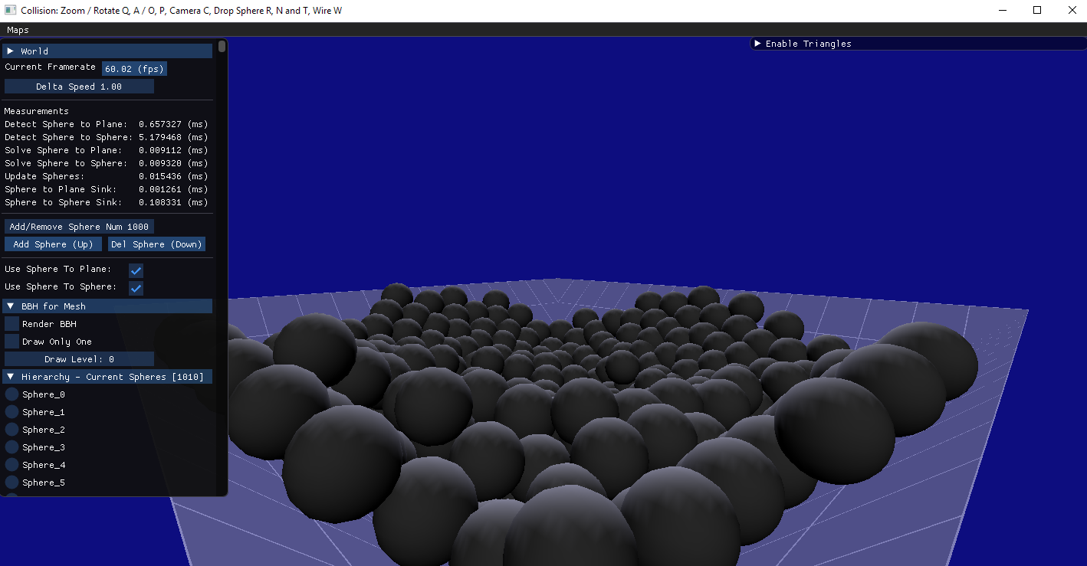Click the Add Sphere (Up) button

(x=53, y=244)
